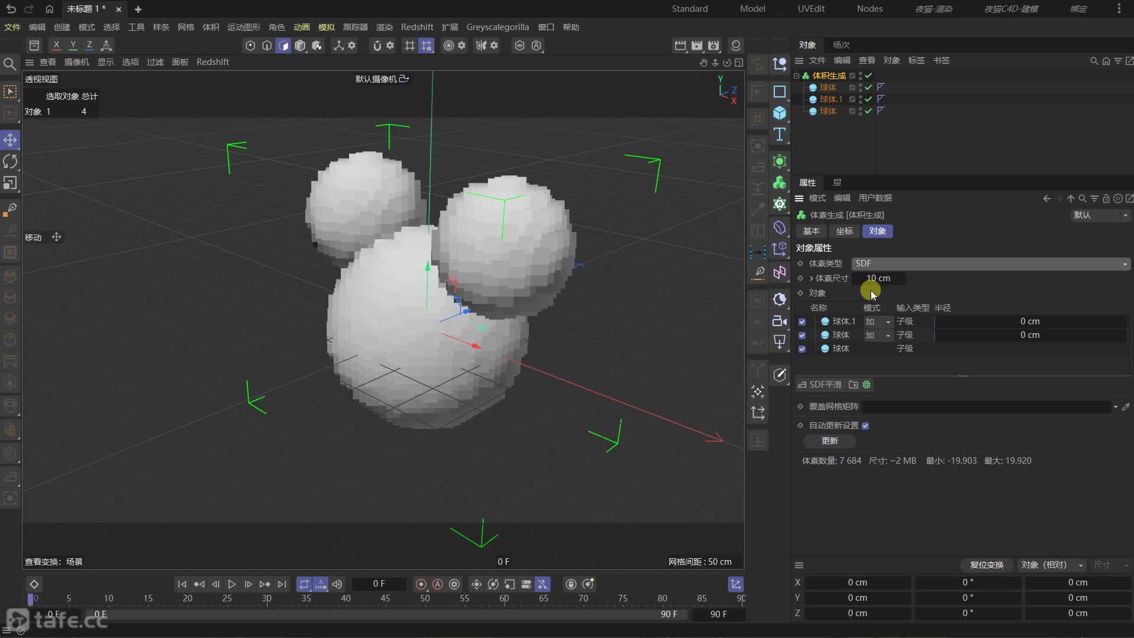1134x638 pixels.
Task: Toggle the X axis lock
Action: point(56,45)
